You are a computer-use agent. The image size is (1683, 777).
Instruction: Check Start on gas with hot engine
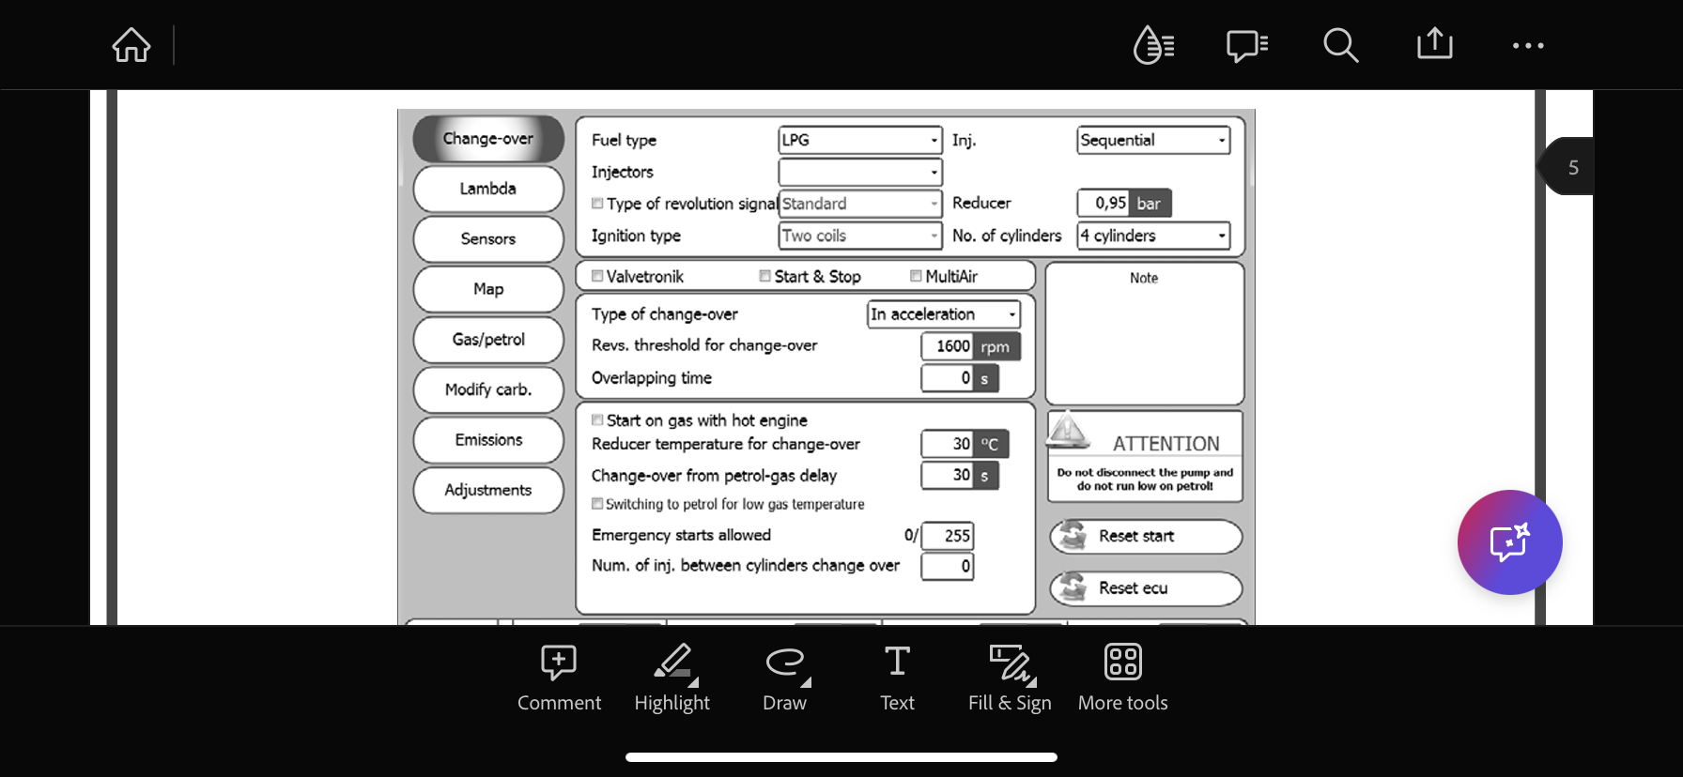point(597,420)
